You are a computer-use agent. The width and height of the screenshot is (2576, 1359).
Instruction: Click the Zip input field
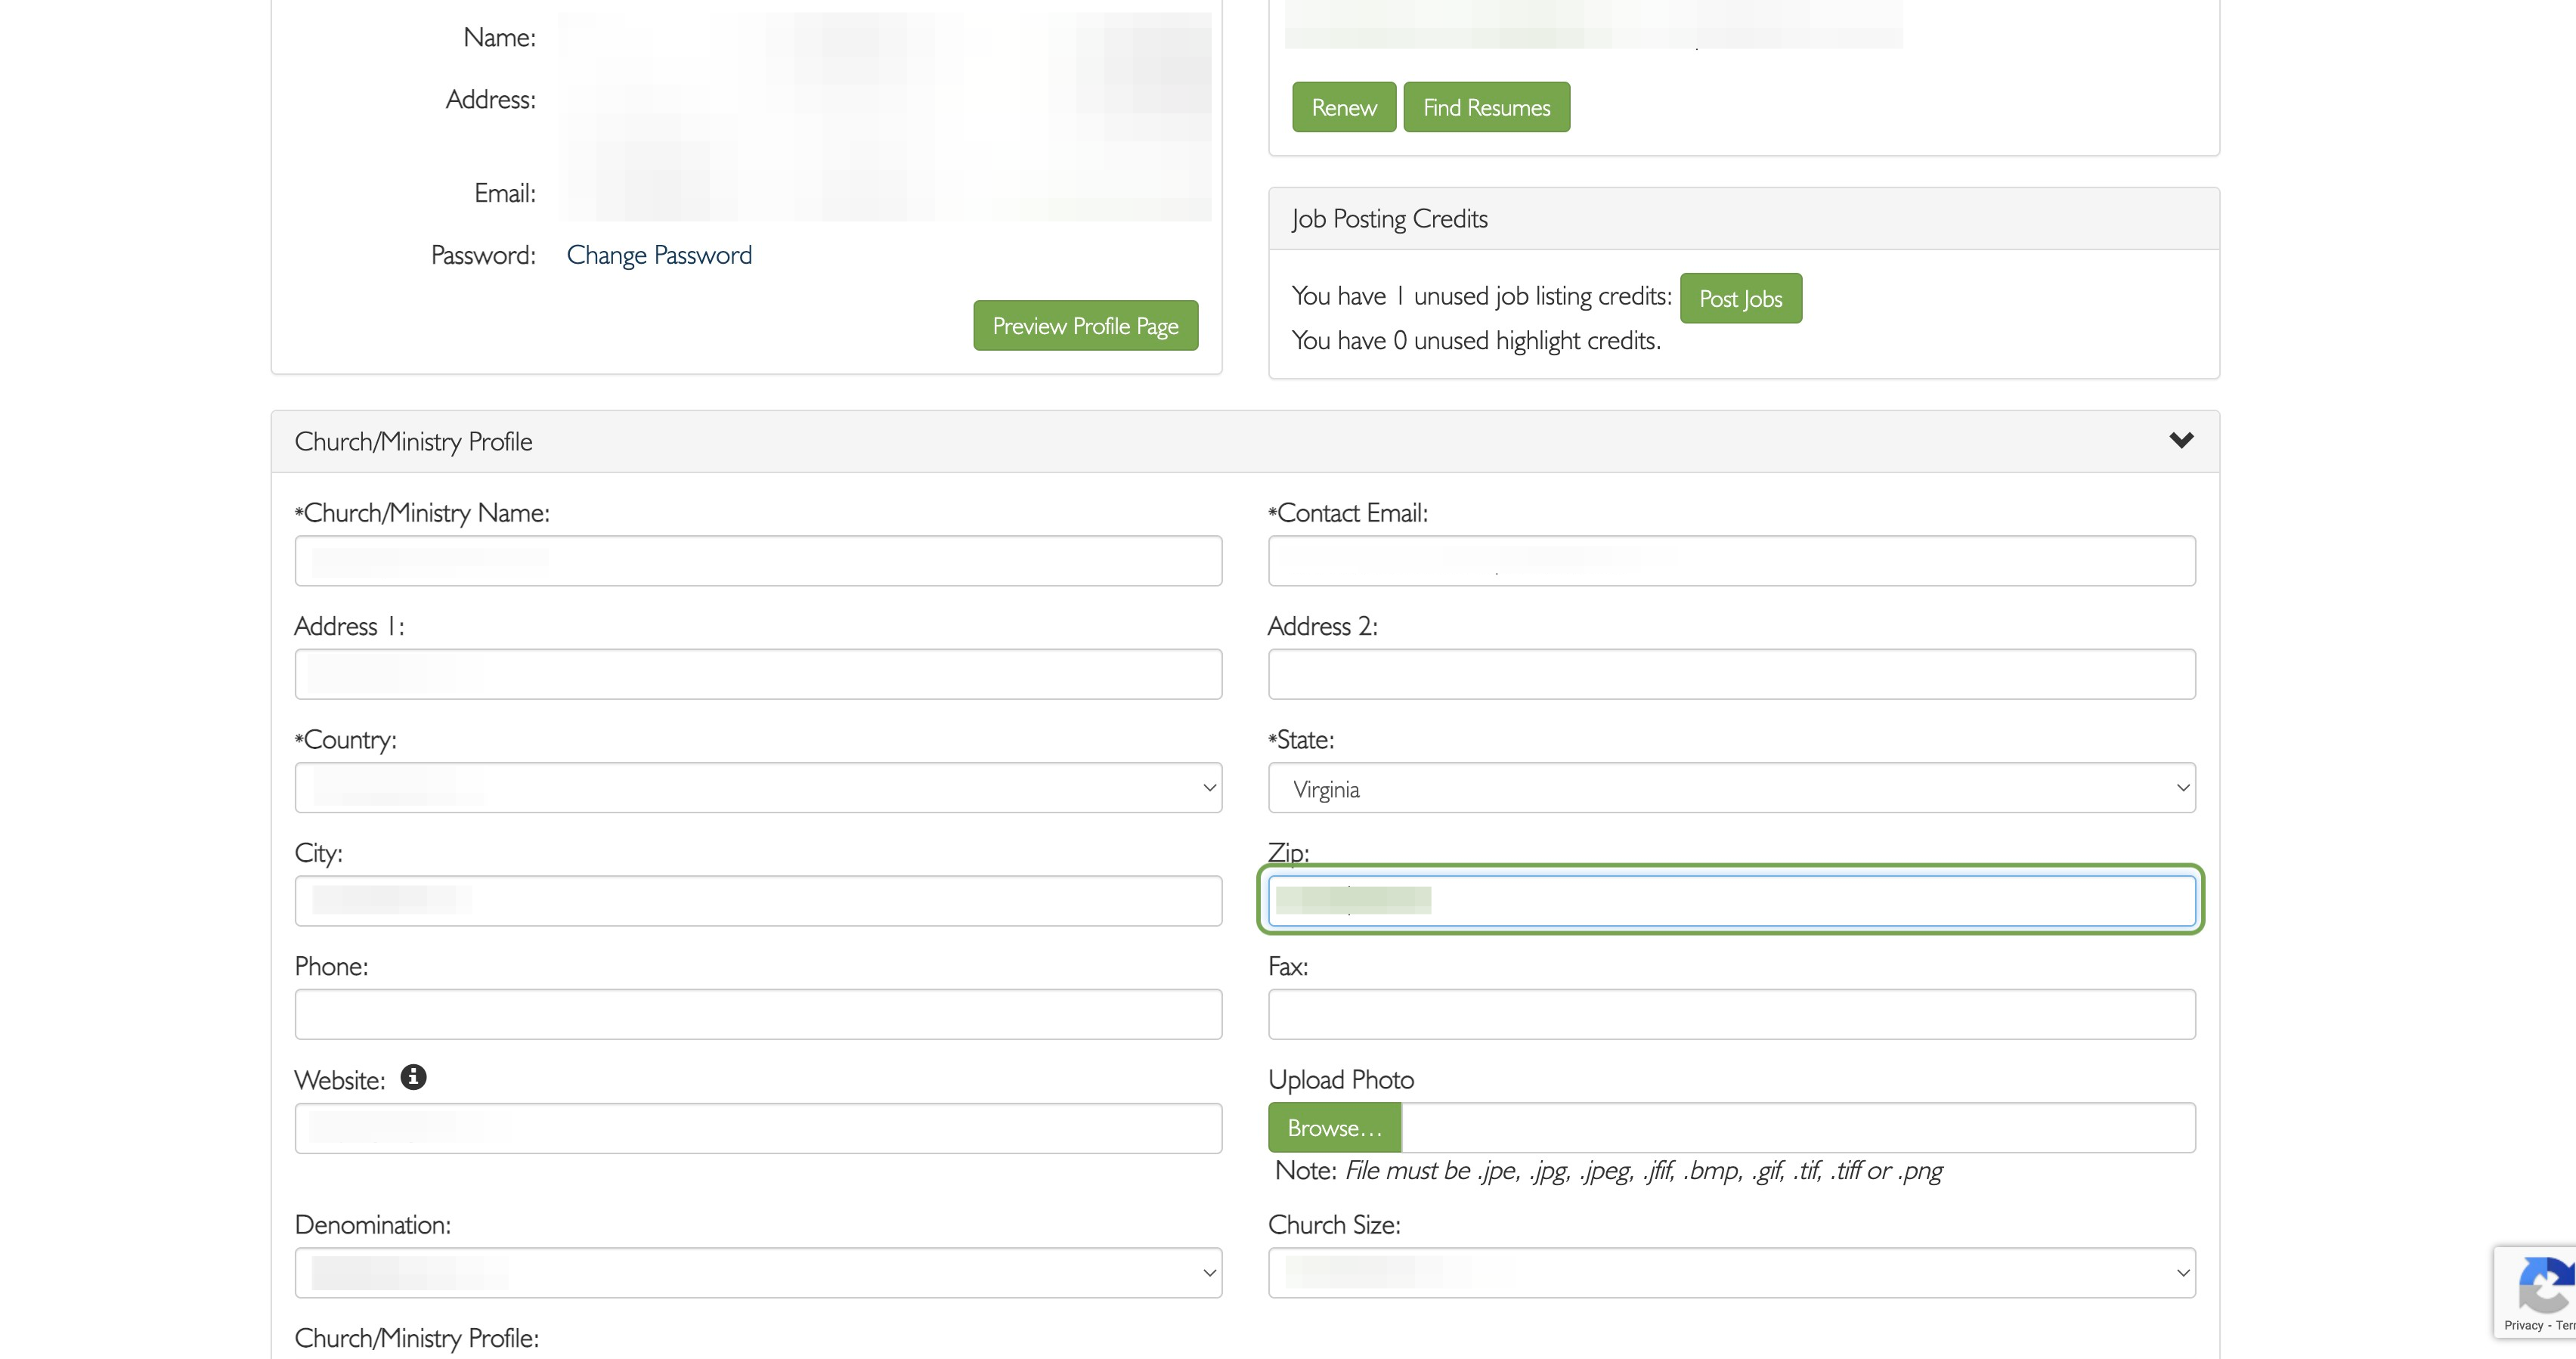coord(1731,901)
